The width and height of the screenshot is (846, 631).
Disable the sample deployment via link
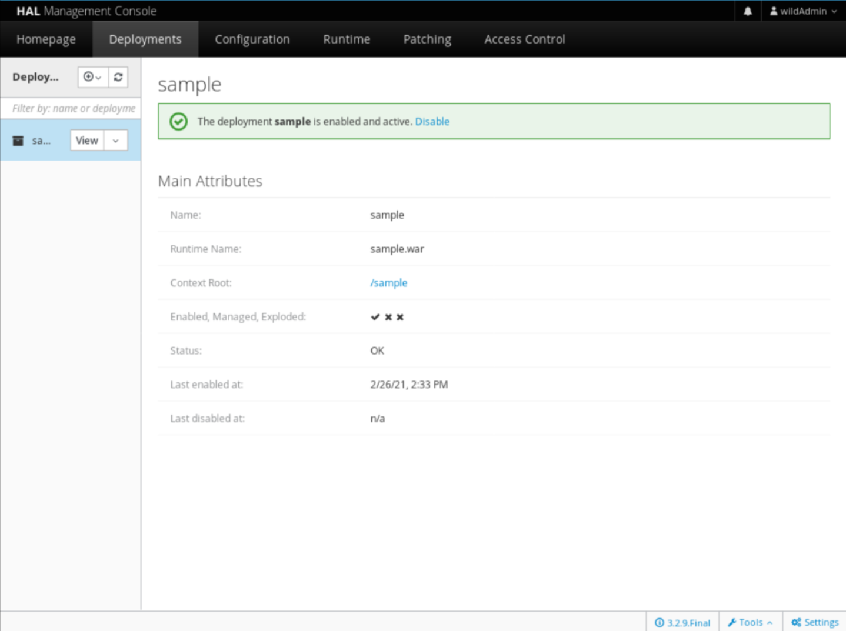(432, 122)
